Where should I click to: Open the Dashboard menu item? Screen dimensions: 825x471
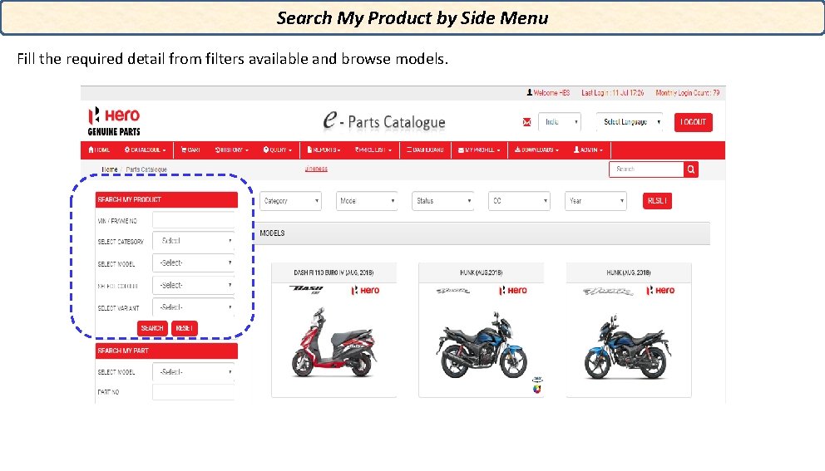tap(425, 150)
